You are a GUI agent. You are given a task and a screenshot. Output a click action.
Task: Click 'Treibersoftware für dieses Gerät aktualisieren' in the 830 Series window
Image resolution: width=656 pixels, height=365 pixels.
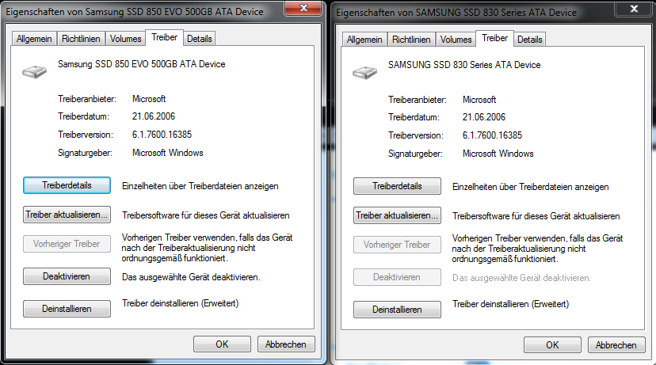click(x=536, y=216)
